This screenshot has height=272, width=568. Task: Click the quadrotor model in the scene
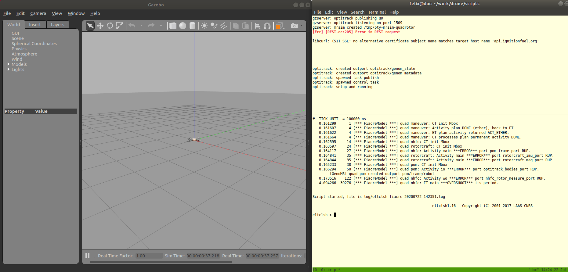pos(194,139)
